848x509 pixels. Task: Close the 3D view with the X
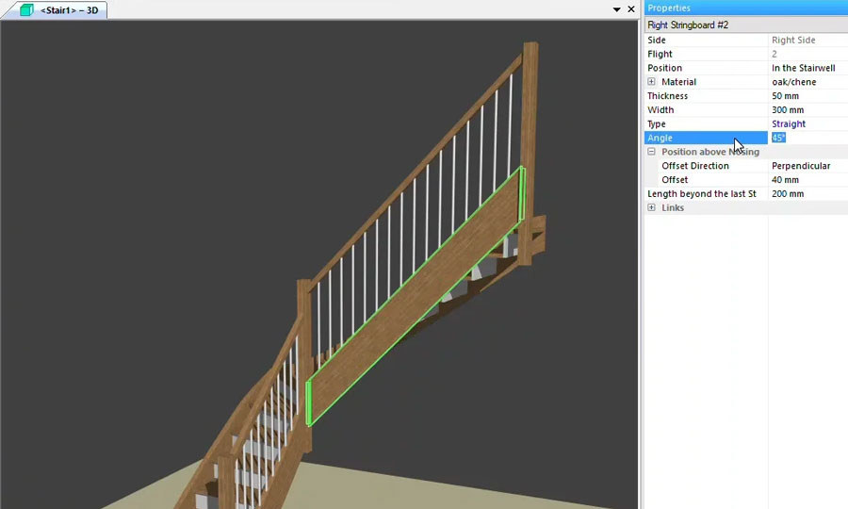(x=631, y=9)
